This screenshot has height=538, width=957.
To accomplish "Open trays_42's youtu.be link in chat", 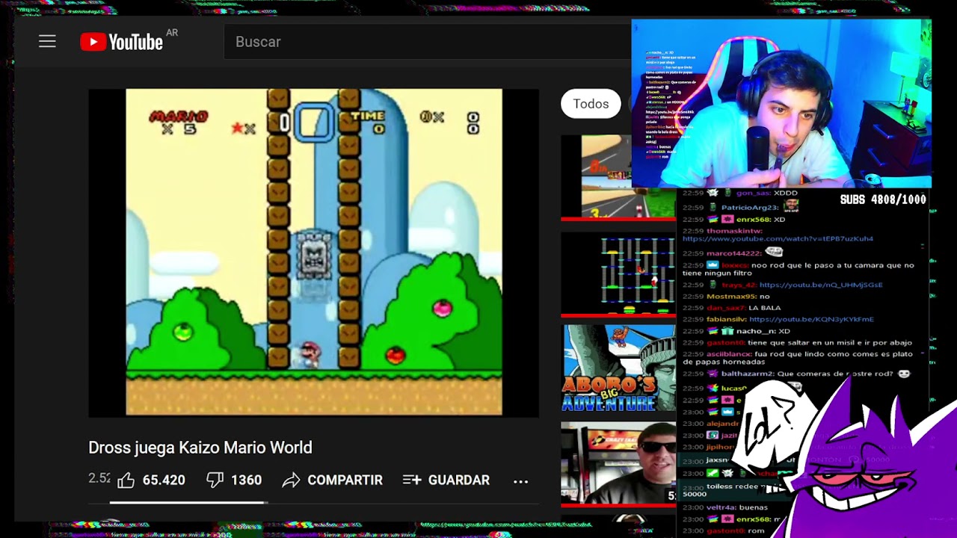I will click(820, 285).
